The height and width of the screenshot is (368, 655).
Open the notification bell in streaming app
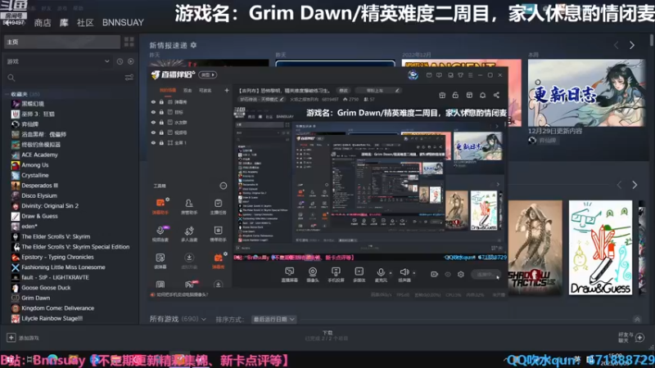click(x=482, y=95)
